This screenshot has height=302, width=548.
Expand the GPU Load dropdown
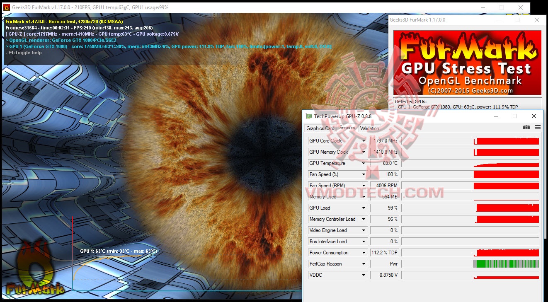364,208
